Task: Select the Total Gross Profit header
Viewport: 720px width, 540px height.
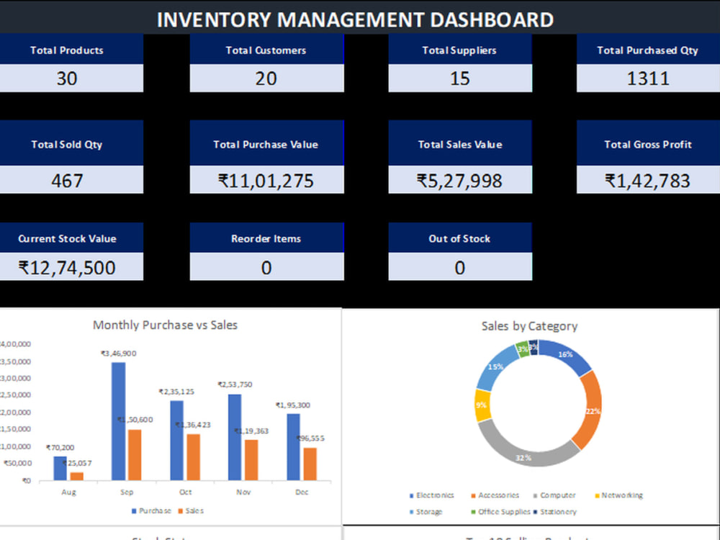Action: [x=648, y=144]
